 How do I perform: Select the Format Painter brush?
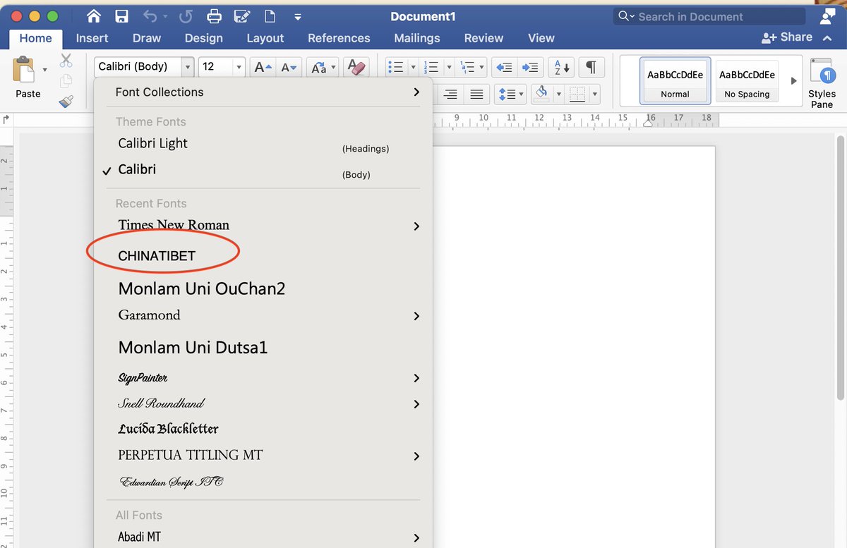pyautogui.click(x=66, y=102)
